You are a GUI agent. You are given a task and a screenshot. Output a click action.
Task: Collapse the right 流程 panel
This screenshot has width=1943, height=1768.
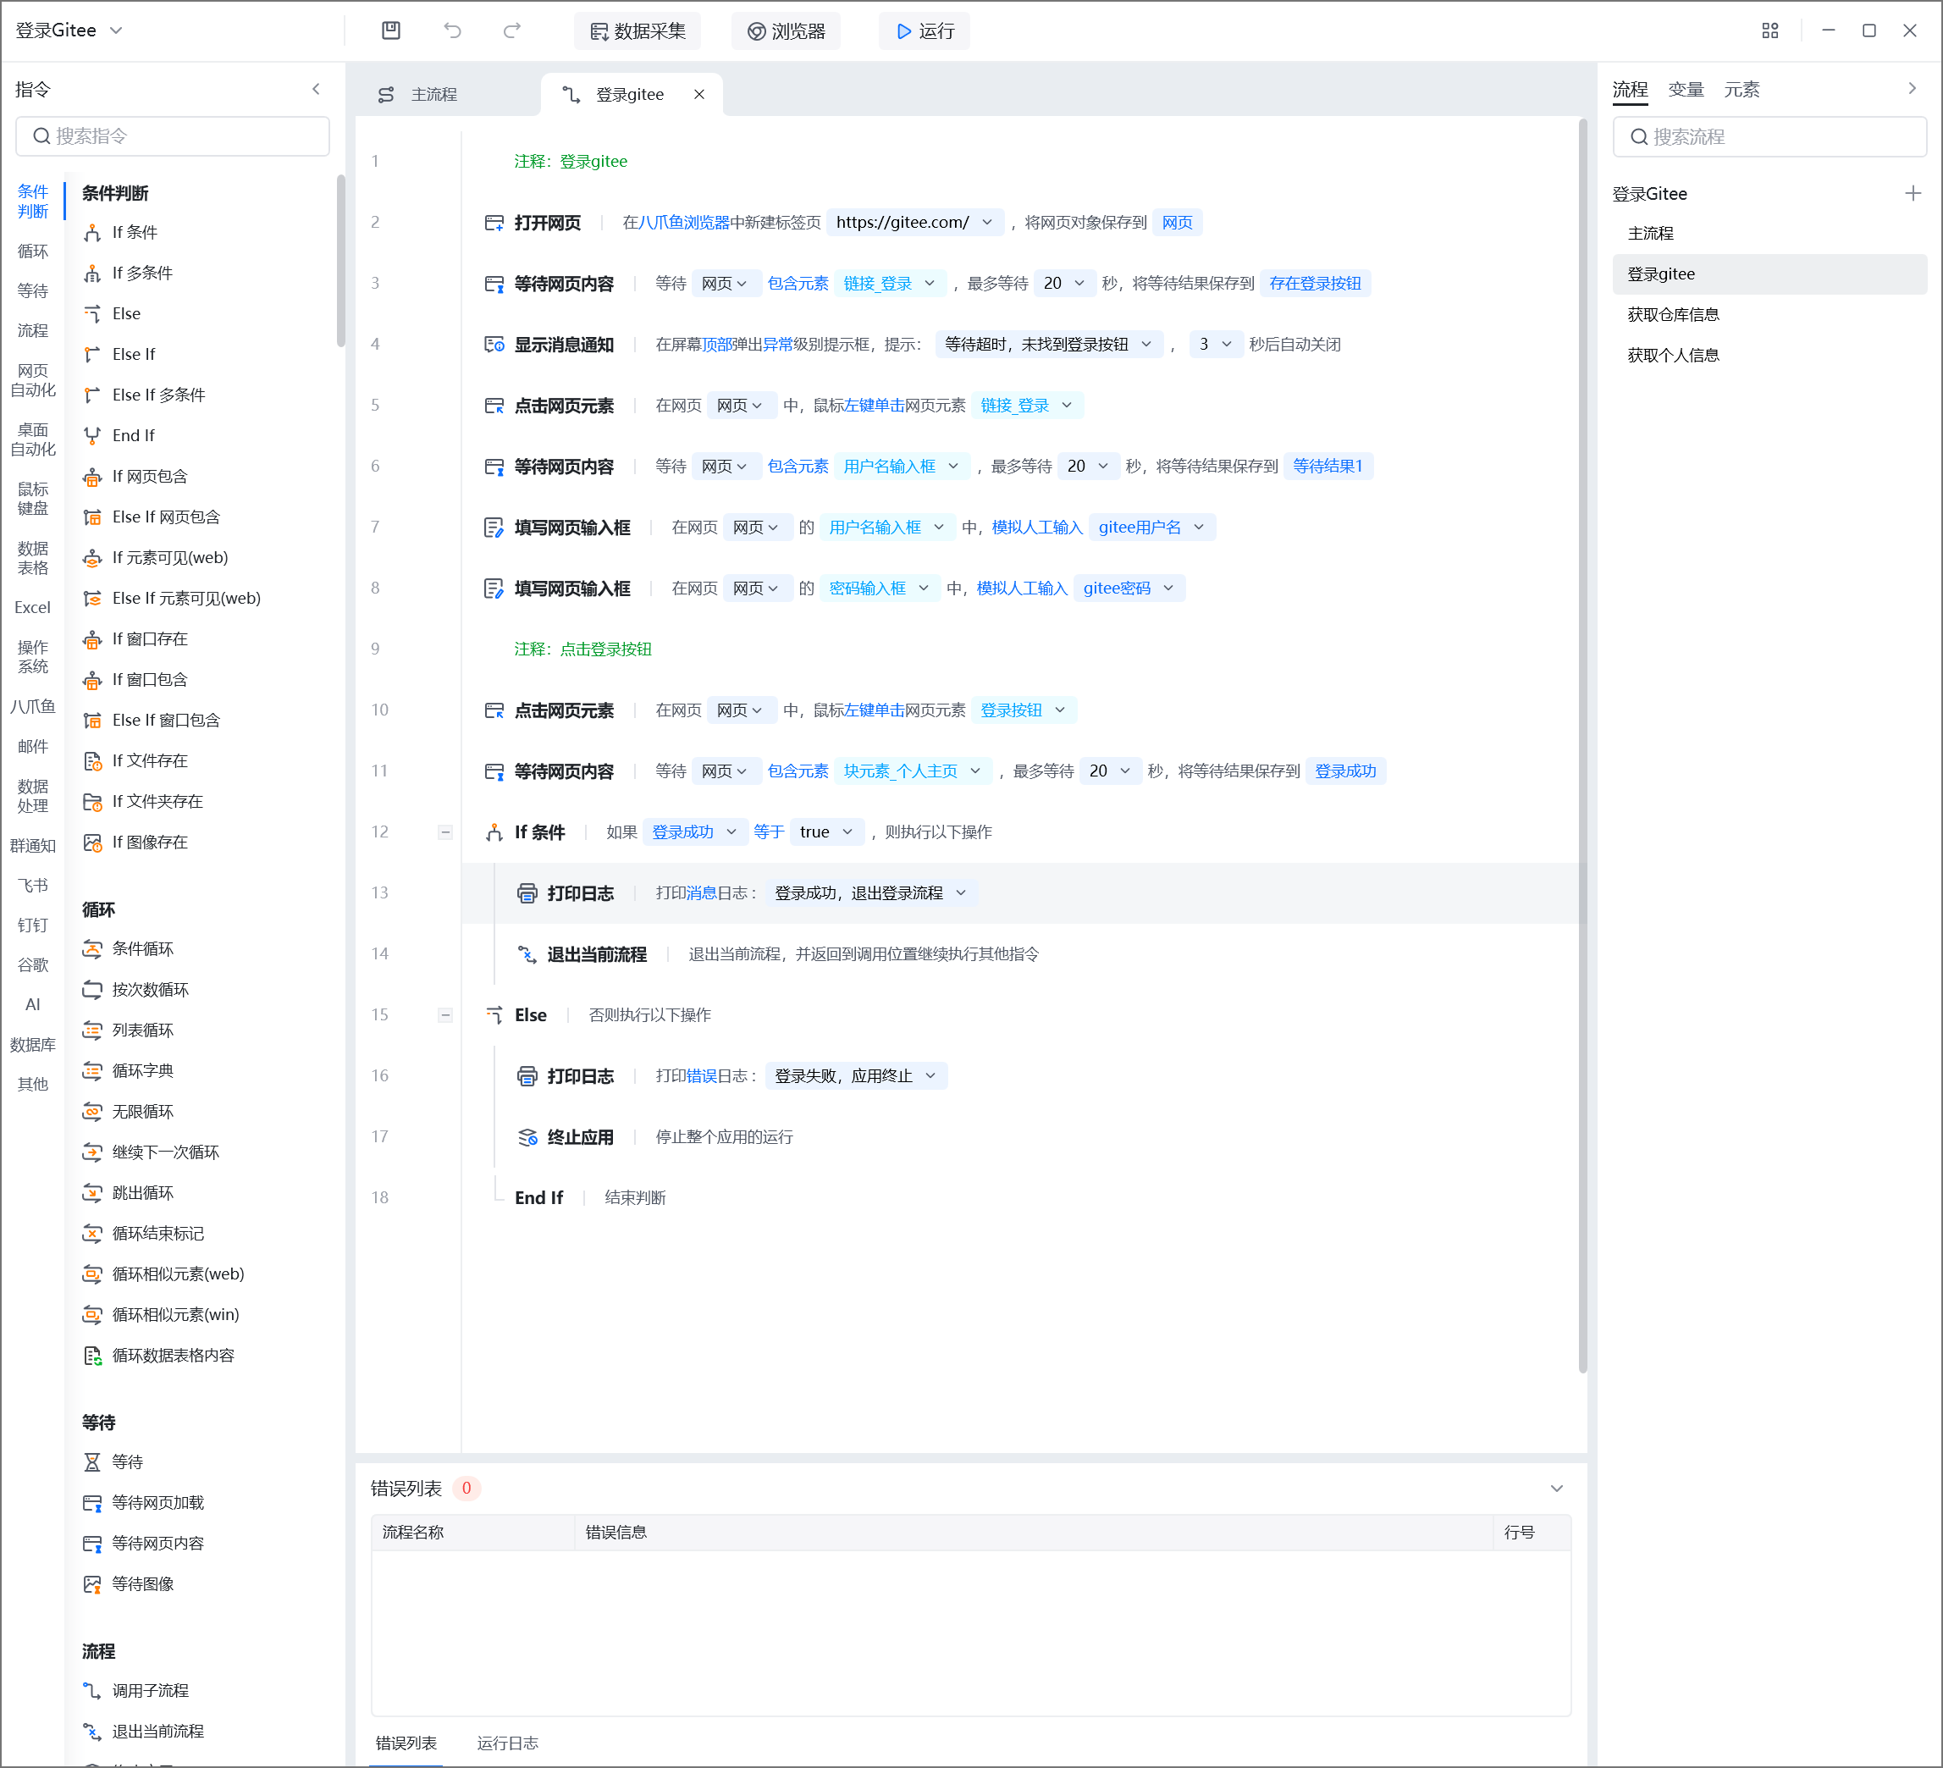pos(1913,89)
